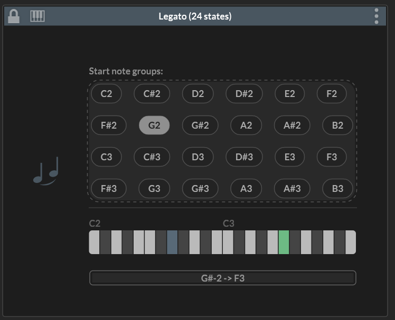The height and width of the screenshot is (320, 395).
Task: Choose the A#2 note group
Action: pos(292,125)
